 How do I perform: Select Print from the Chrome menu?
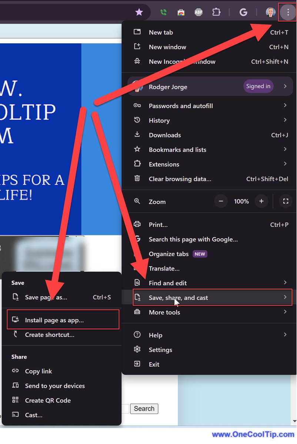click(x=209, y=225)
